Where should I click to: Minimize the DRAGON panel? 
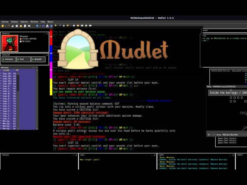click(x=44, y=55)
